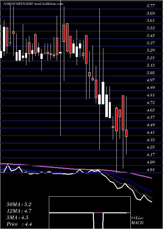Click the 5.45 price axis label
The height and width of the screenshot is (229, 163).
(151, 35)
